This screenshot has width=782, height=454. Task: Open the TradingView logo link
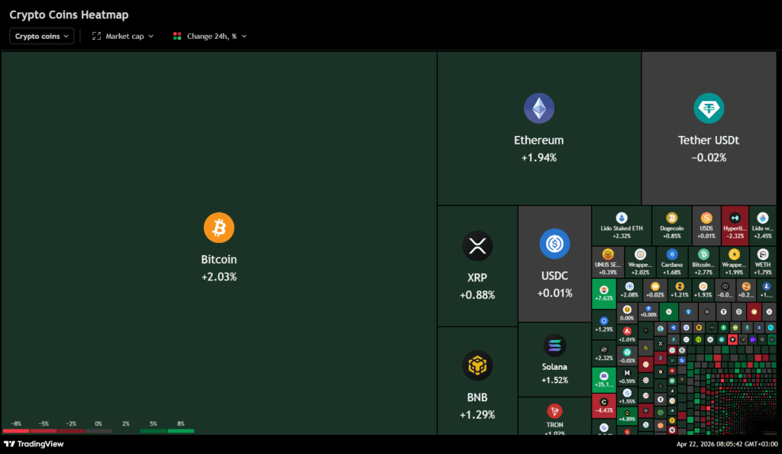tap(34, 444)
